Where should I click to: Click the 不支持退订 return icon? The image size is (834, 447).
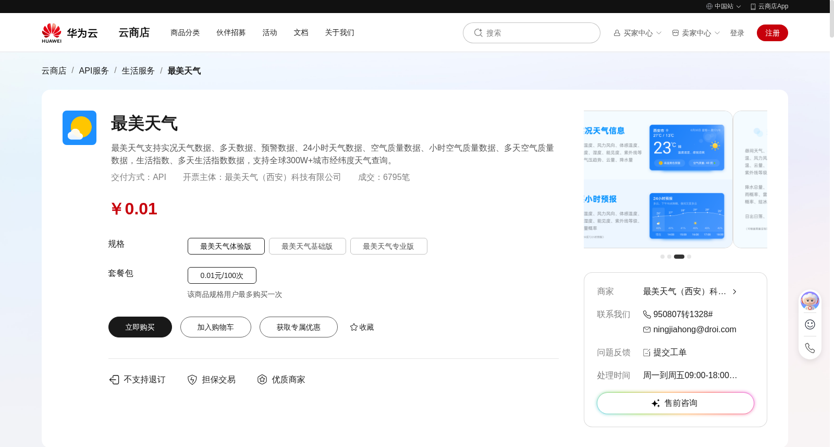point(114,380)
